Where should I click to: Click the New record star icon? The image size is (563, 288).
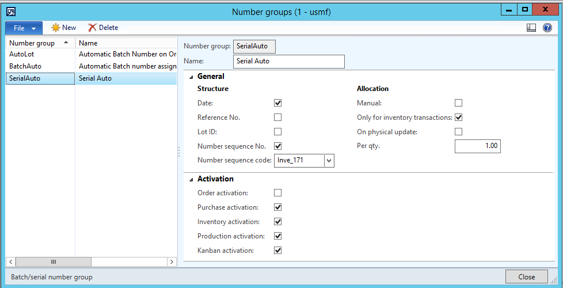tap(56, 28)
